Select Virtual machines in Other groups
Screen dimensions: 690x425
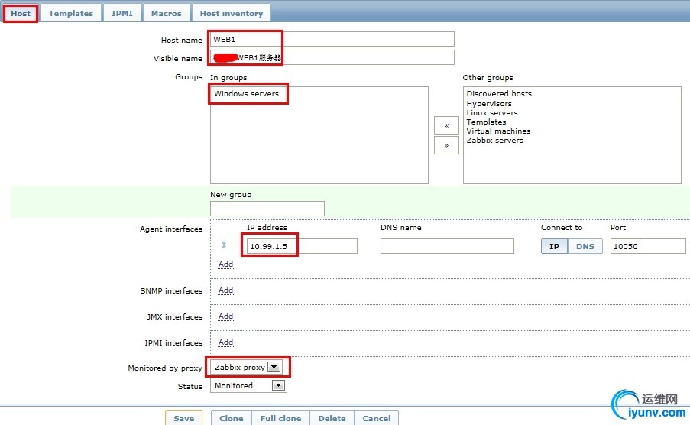[x=498, y=131]
